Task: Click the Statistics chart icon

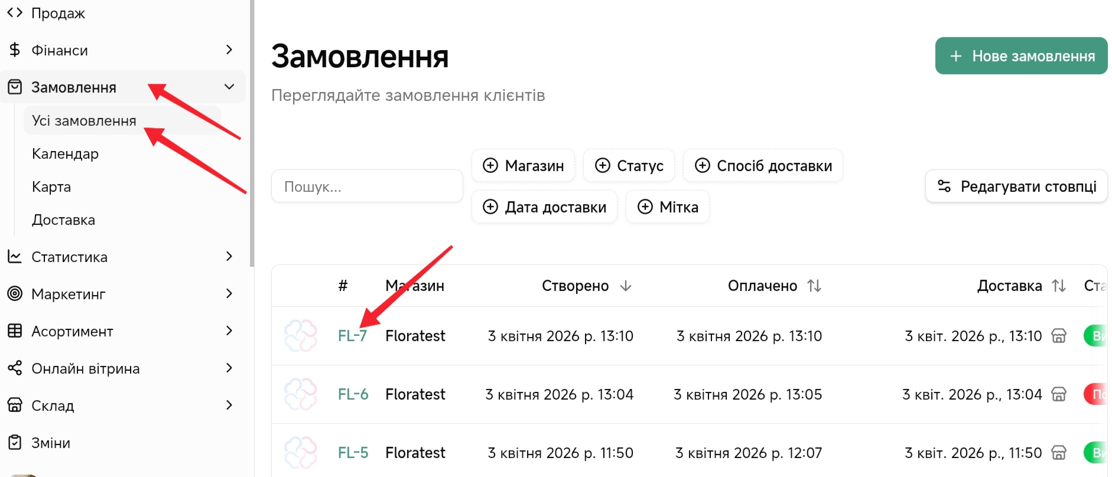Action: pyautogui.click(x=15, y=257)
